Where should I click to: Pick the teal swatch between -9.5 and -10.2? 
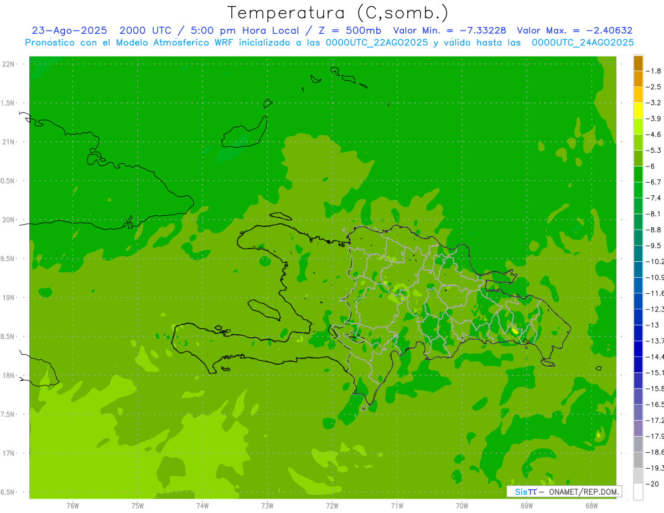pyautogui.click(x=638, y=253)
